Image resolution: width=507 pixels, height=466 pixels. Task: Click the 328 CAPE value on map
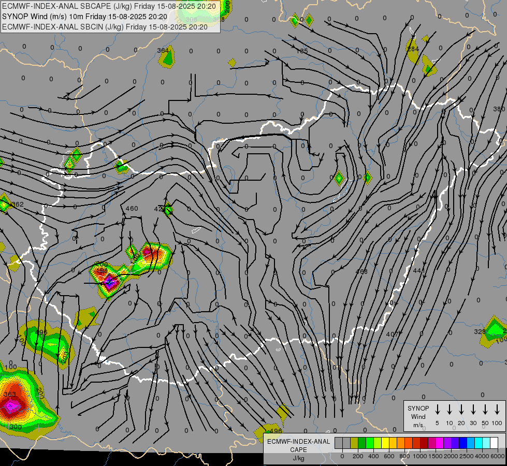(480, 332)
